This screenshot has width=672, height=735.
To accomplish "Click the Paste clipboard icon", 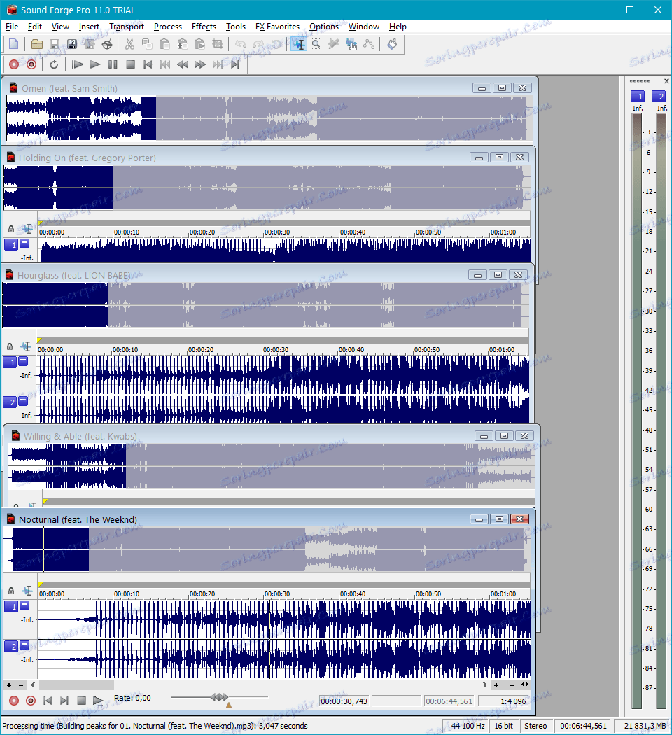I will click(164, 44).
